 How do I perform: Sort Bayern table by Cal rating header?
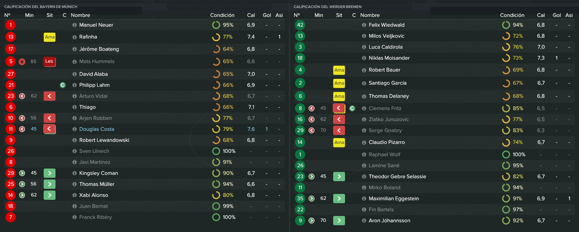250,15
